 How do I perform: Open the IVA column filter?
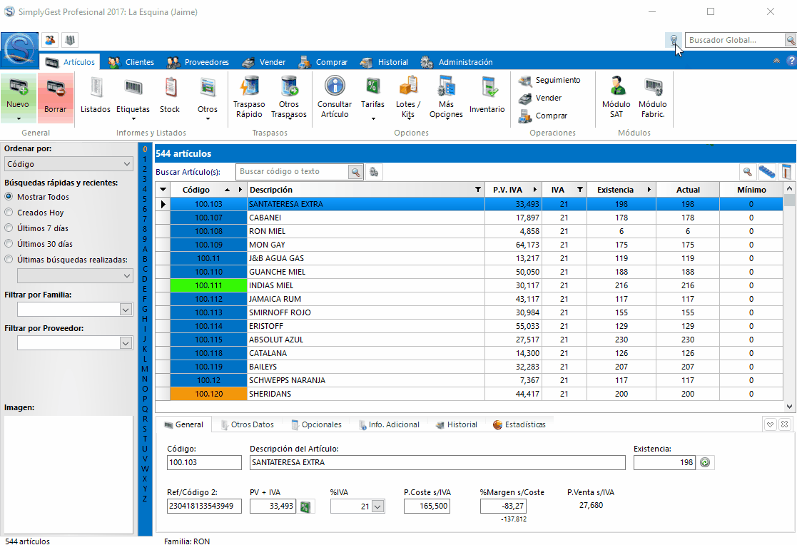(x=580, y=190)
